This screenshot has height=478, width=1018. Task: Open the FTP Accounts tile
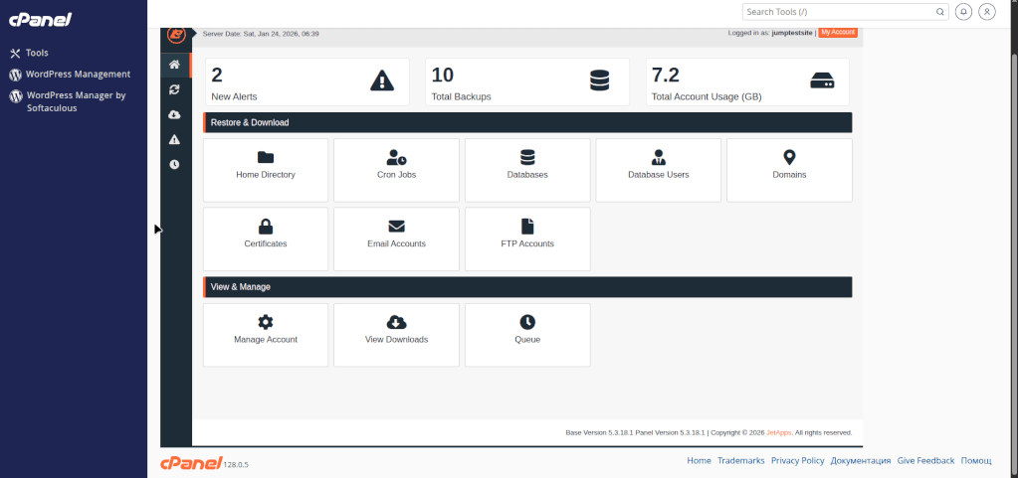tap(527, 239)
